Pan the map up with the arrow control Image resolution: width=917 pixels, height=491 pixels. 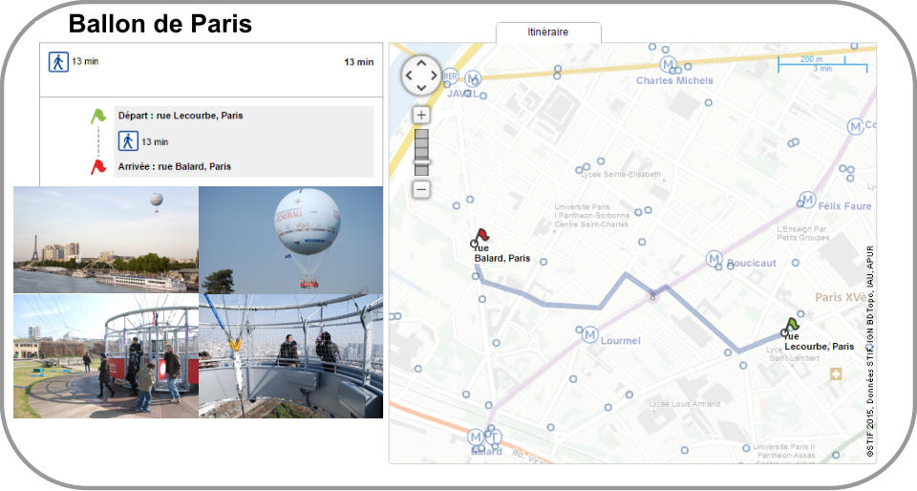(x=421, y=63)
